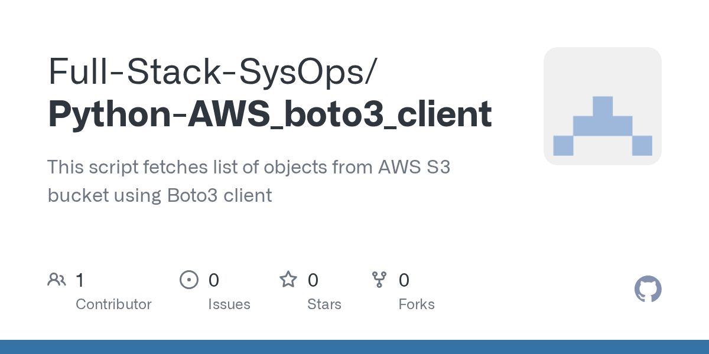Image resolution: width=709 pixels, height=354 pixels.
Task: Click the zero count above Issues
Action: coord(214,280)
